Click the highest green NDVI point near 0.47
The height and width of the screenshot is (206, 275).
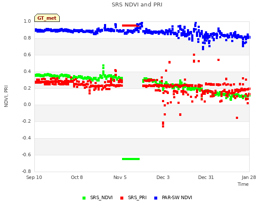click(103, 66)
